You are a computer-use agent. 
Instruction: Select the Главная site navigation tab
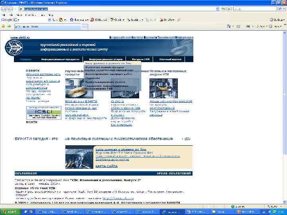coord(26,59)
